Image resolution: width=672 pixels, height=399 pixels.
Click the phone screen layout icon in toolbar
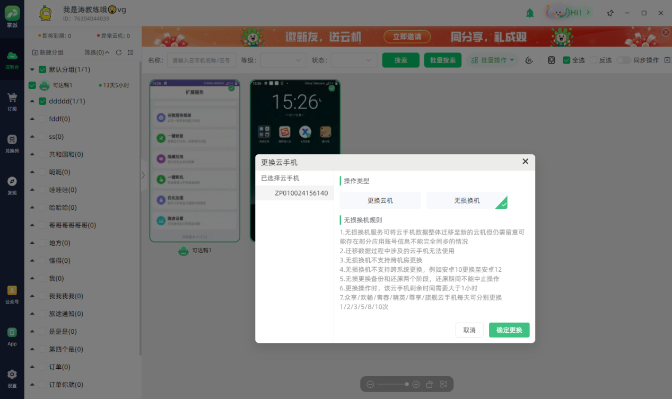pyautogui.click(x=552, y=60)
